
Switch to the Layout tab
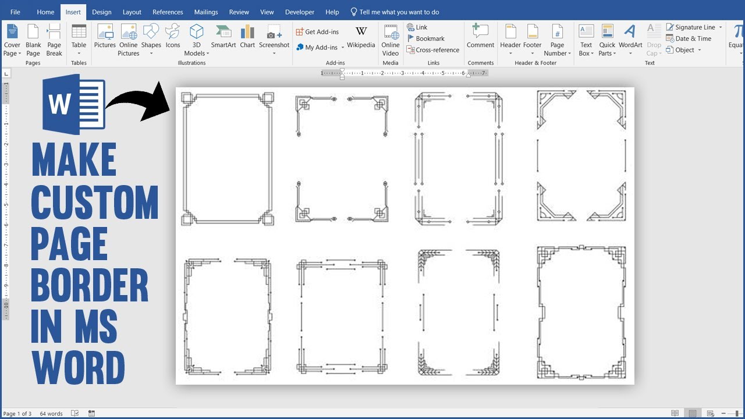pyautogui.click(x=132, y=12)
